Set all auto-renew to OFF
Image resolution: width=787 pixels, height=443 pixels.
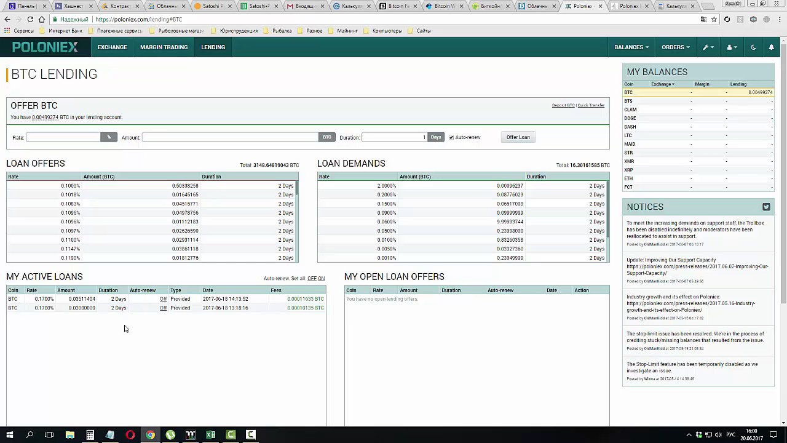coord(312,279)
